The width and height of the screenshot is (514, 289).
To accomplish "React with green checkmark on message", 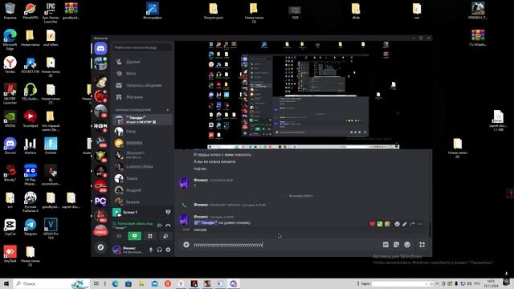I will coord(380,224).
